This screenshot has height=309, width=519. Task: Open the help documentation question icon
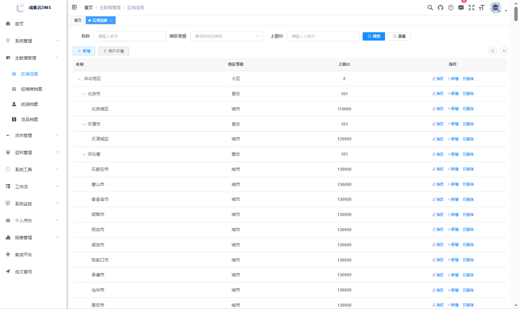[451, 8]
